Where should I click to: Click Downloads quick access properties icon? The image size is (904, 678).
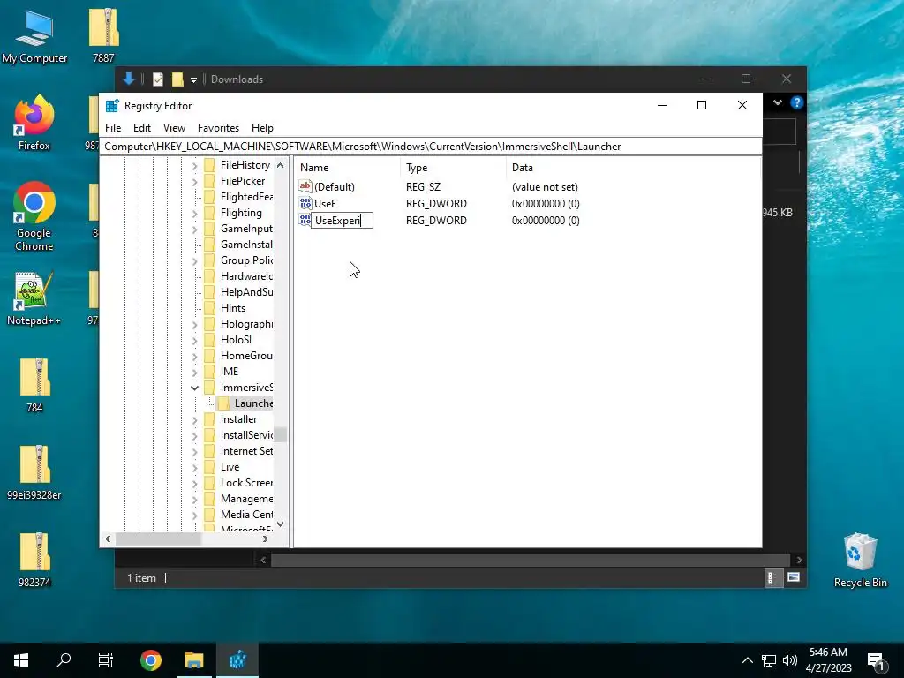tap(157, 79)
